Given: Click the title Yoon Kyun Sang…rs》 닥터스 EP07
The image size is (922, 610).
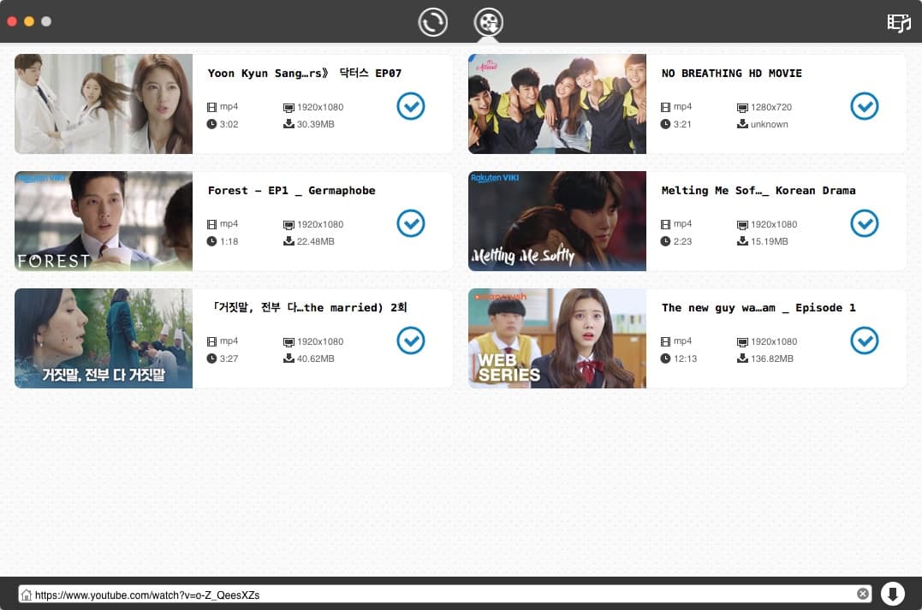Looking at the screenshot, I should tap(305, 74).
